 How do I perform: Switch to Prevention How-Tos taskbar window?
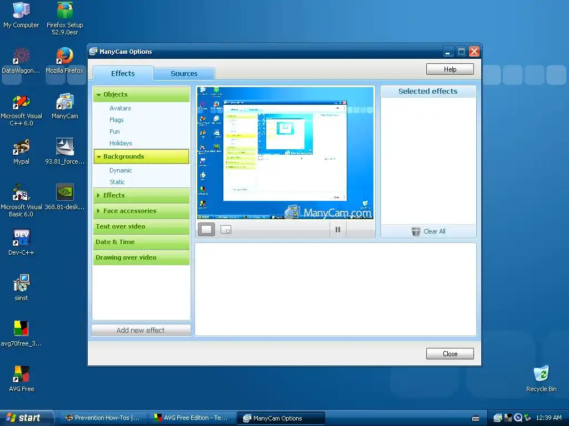click(103, 418)
